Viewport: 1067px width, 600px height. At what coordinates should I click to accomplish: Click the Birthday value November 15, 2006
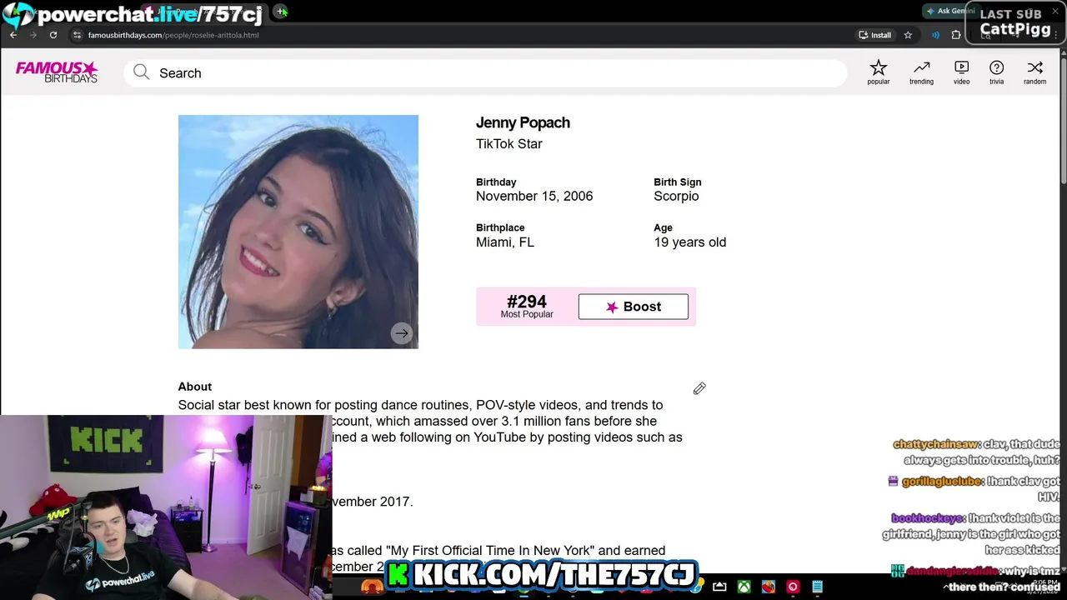coord(534,196)
